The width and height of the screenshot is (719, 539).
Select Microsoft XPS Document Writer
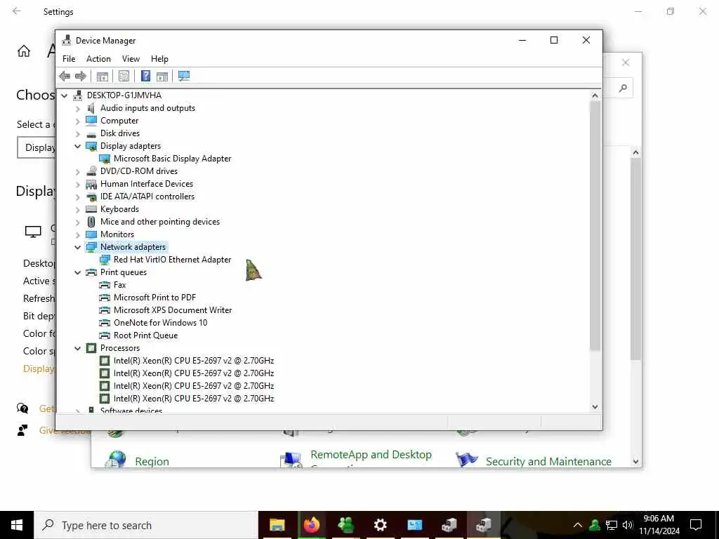coord(173,310)
